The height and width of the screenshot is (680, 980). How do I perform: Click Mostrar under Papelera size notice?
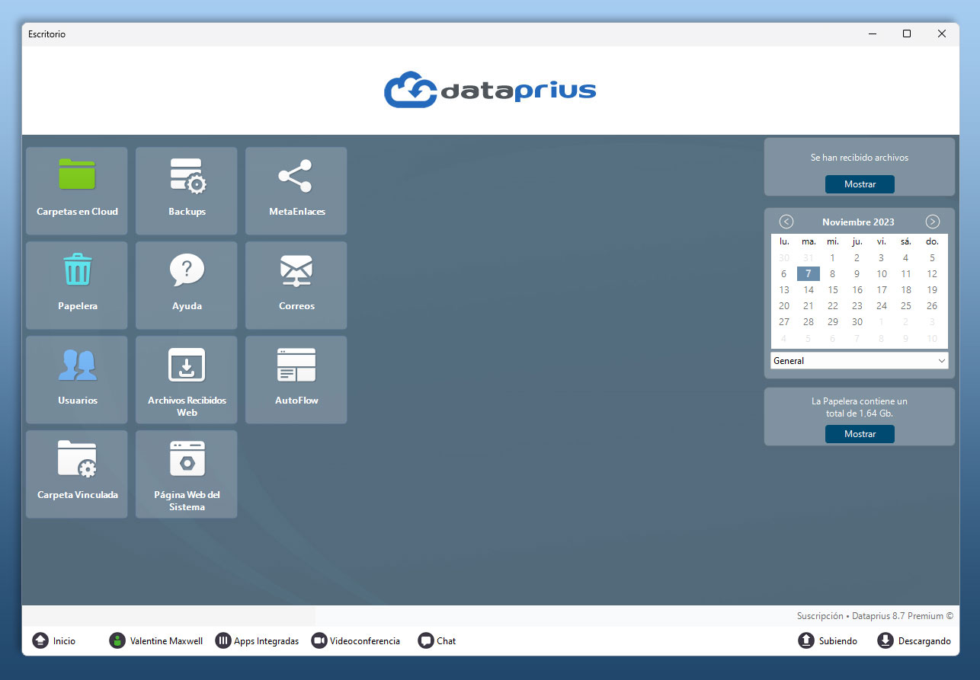(860, 434)
